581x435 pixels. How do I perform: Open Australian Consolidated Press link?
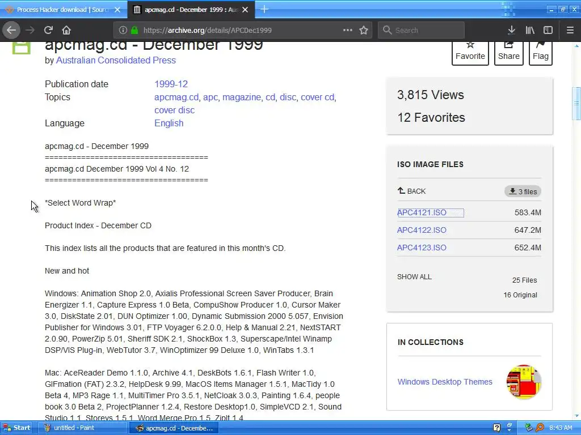click(116, 60)
